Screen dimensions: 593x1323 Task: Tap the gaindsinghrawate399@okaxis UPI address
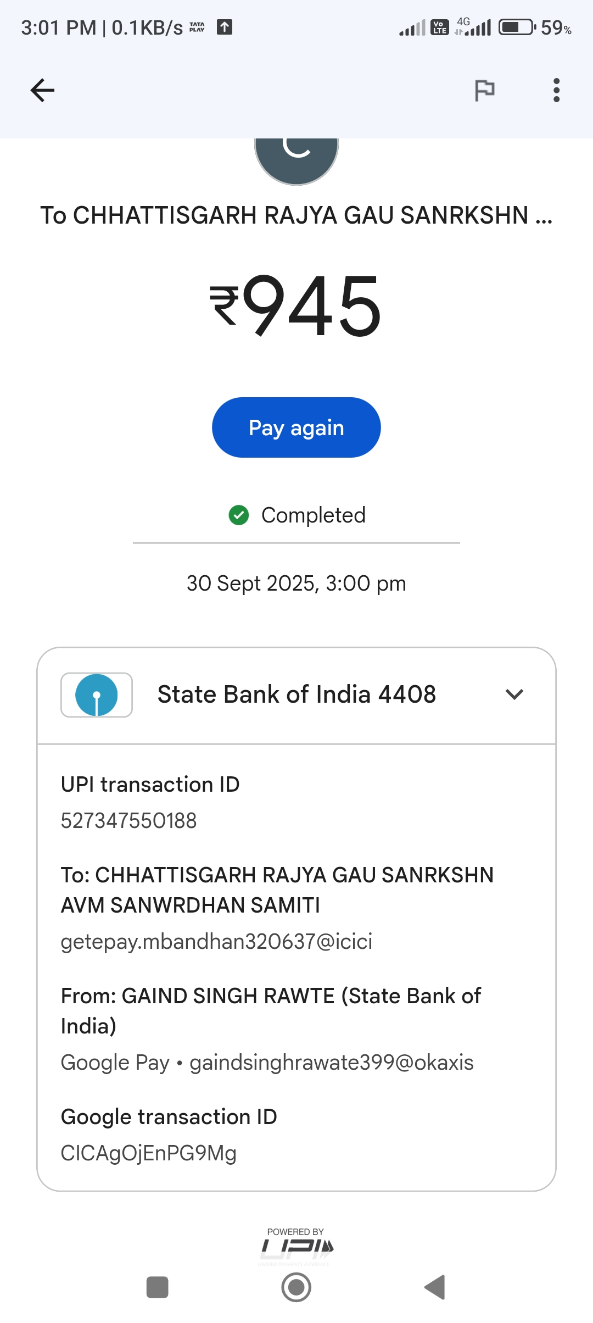point(331,1063)
